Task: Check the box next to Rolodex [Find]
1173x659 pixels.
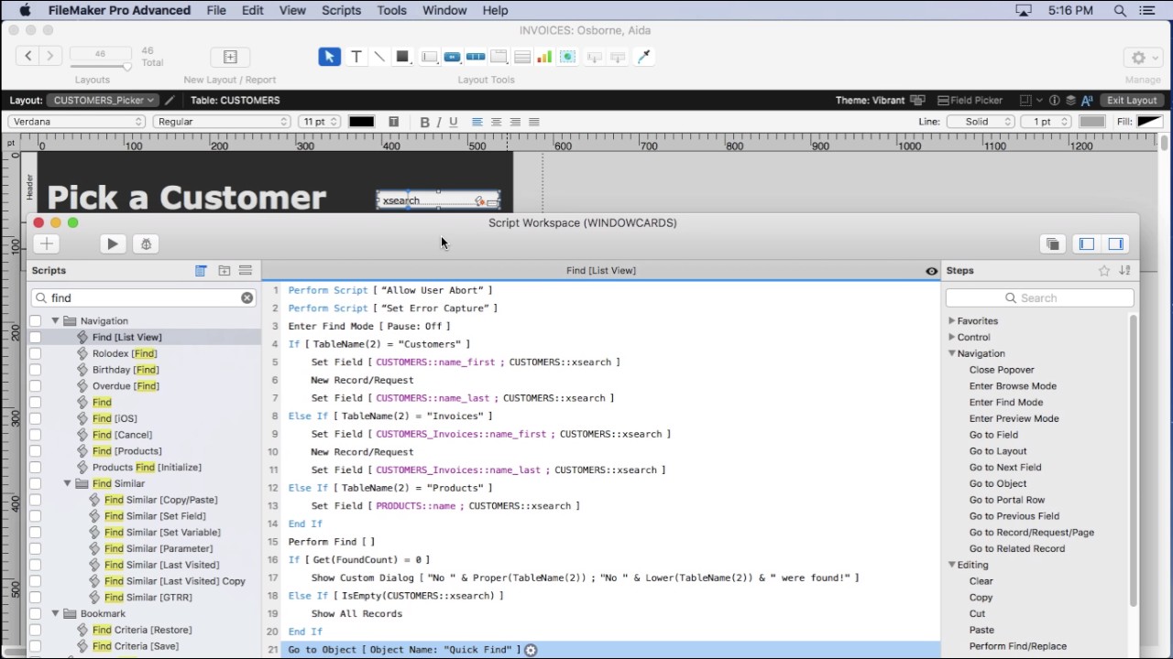Action: click(35, 353)
